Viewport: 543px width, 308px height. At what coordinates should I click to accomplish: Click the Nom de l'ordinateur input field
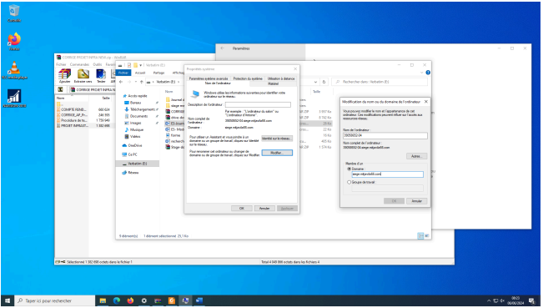(x=385, y=135)
